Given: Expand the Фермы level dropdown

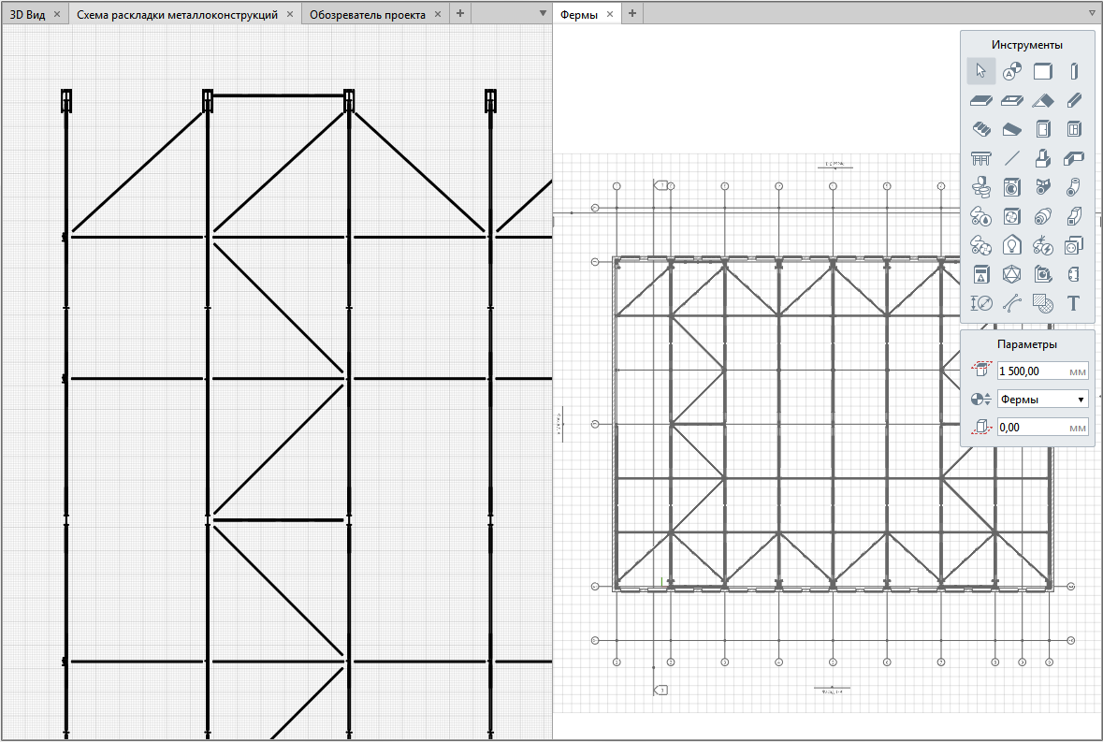Looking at the screenshot, I should pos(1042,400).
